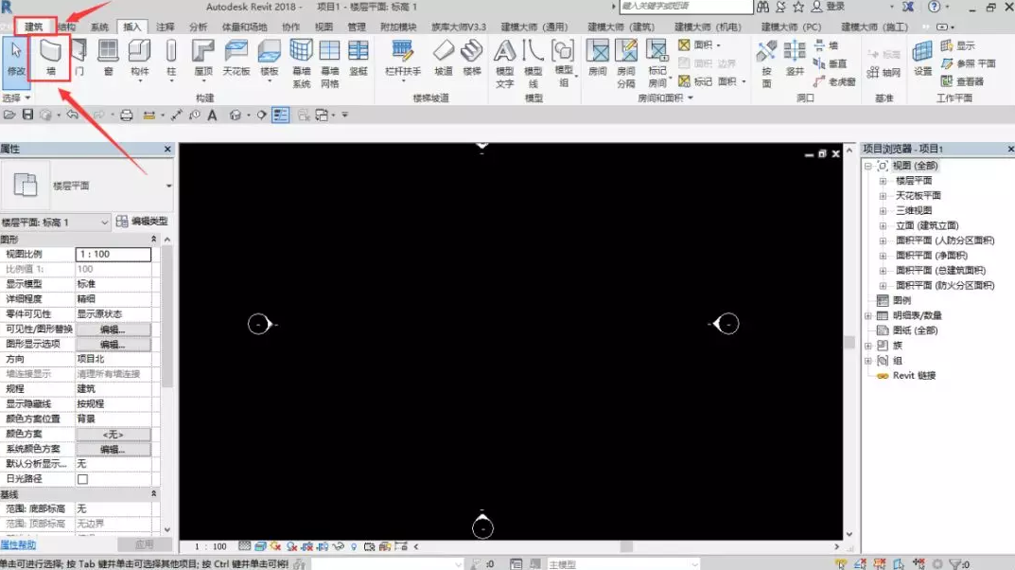Image resolution: width=1015 pixels, height=570 pixels.
Task: Expand the 房间和面积 panel dropdown
Action: [x=665, y=98]
